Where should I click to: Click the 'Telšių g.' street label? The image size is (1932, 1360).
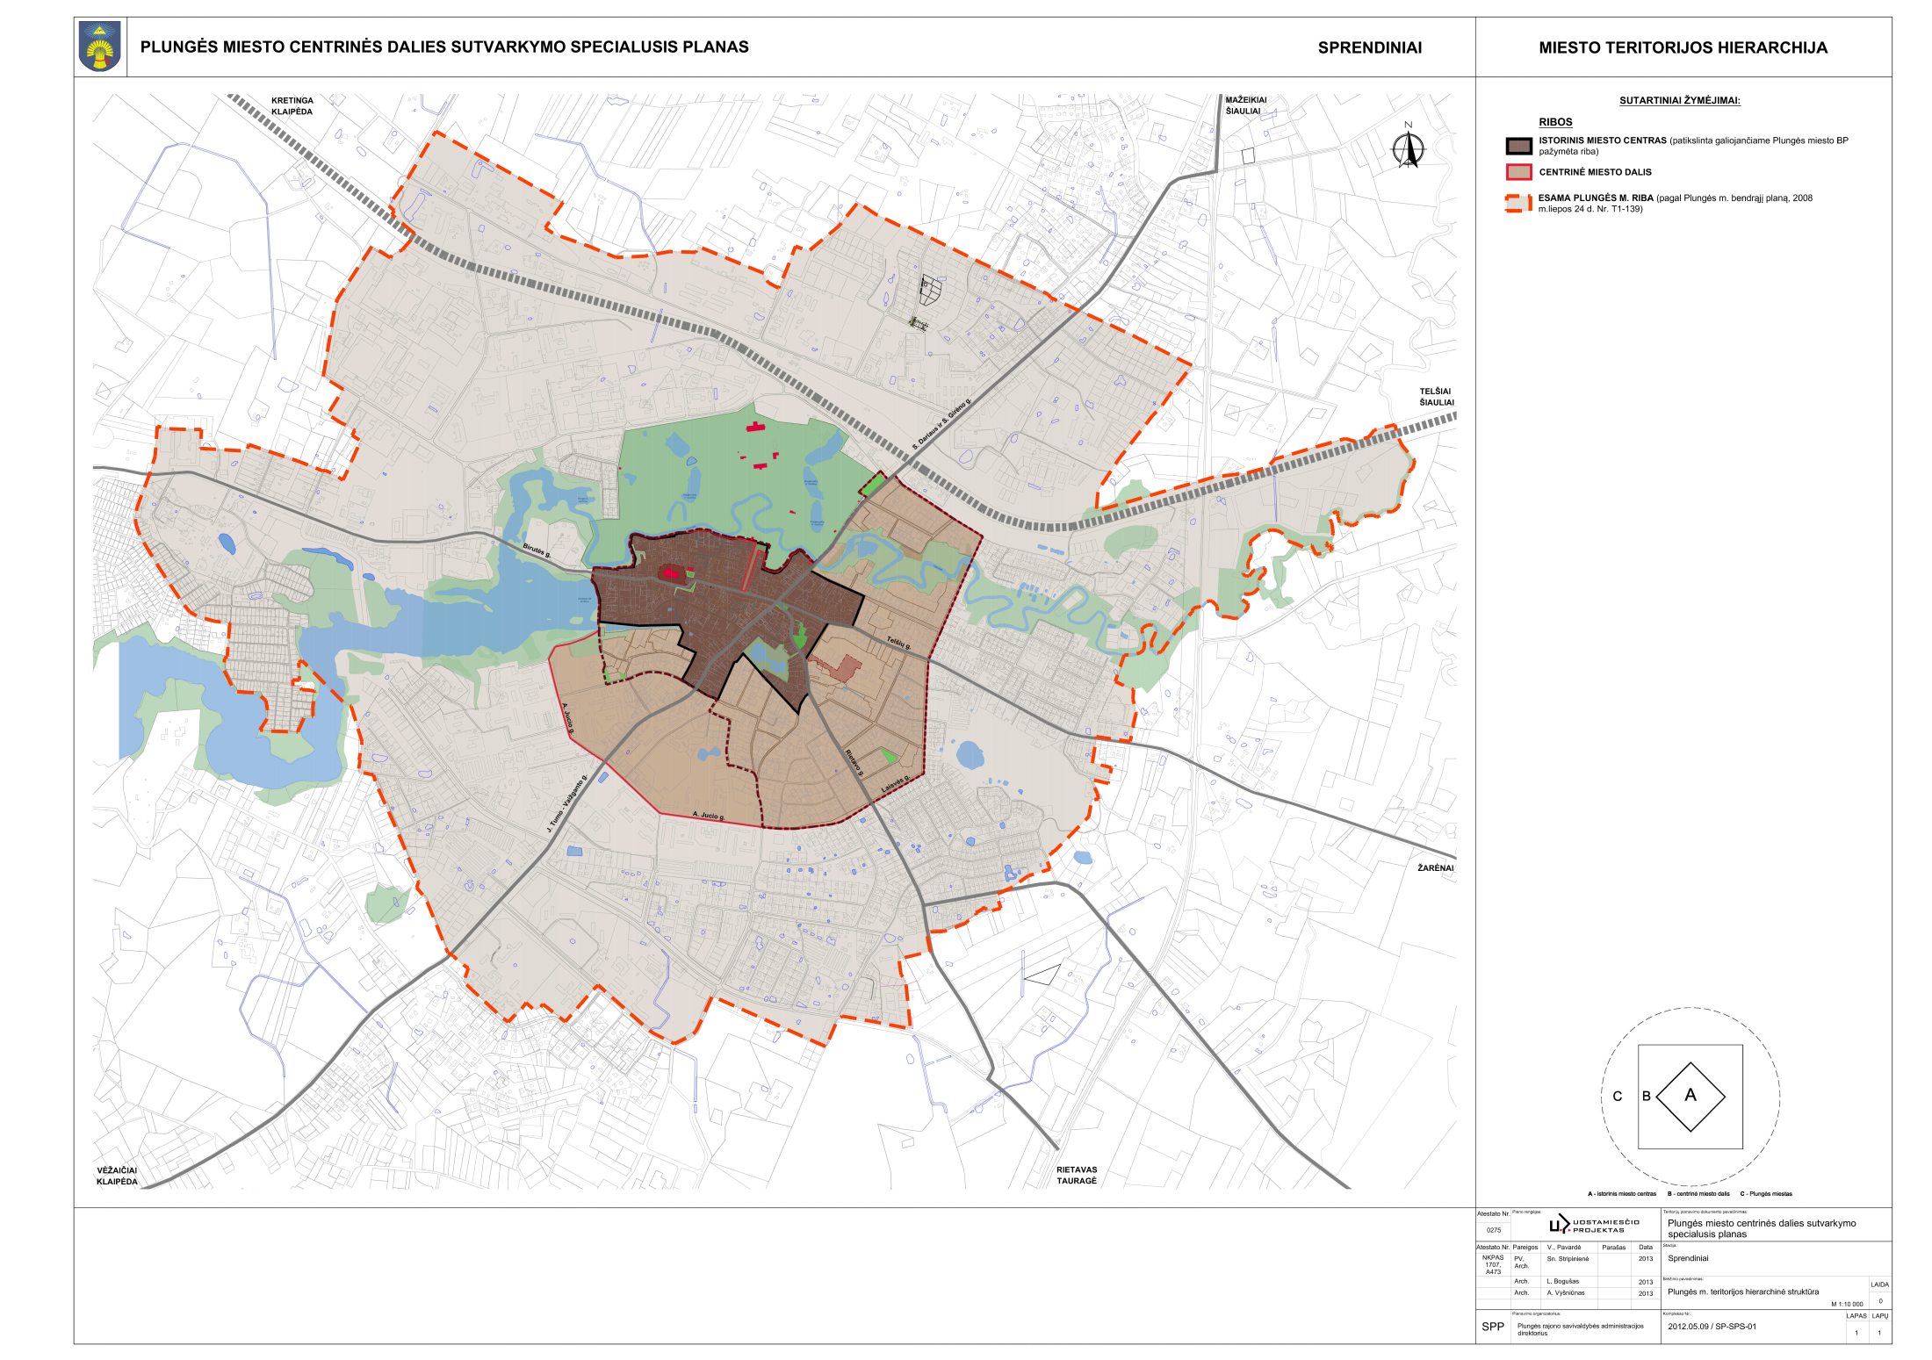click(898, 643)
